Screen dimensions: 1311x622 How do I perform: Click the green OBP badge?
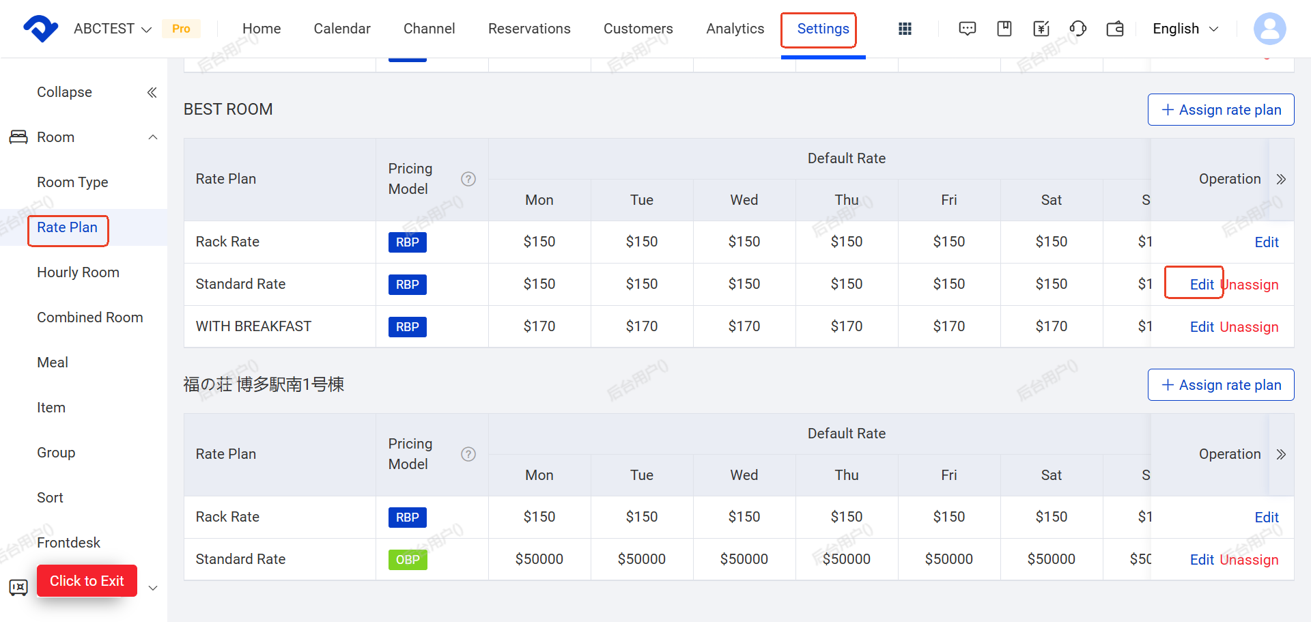[408, 560]
